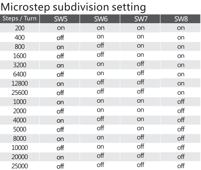Image resolution: width=201 pixels, height=170 pixels.
Task: Select SW6 "on" in the 10000 row
Action: [100, 147]
